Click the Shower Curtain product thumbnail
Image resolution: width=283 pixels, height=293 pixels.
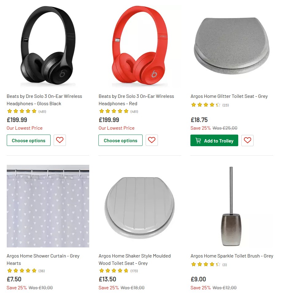point(48,206)
